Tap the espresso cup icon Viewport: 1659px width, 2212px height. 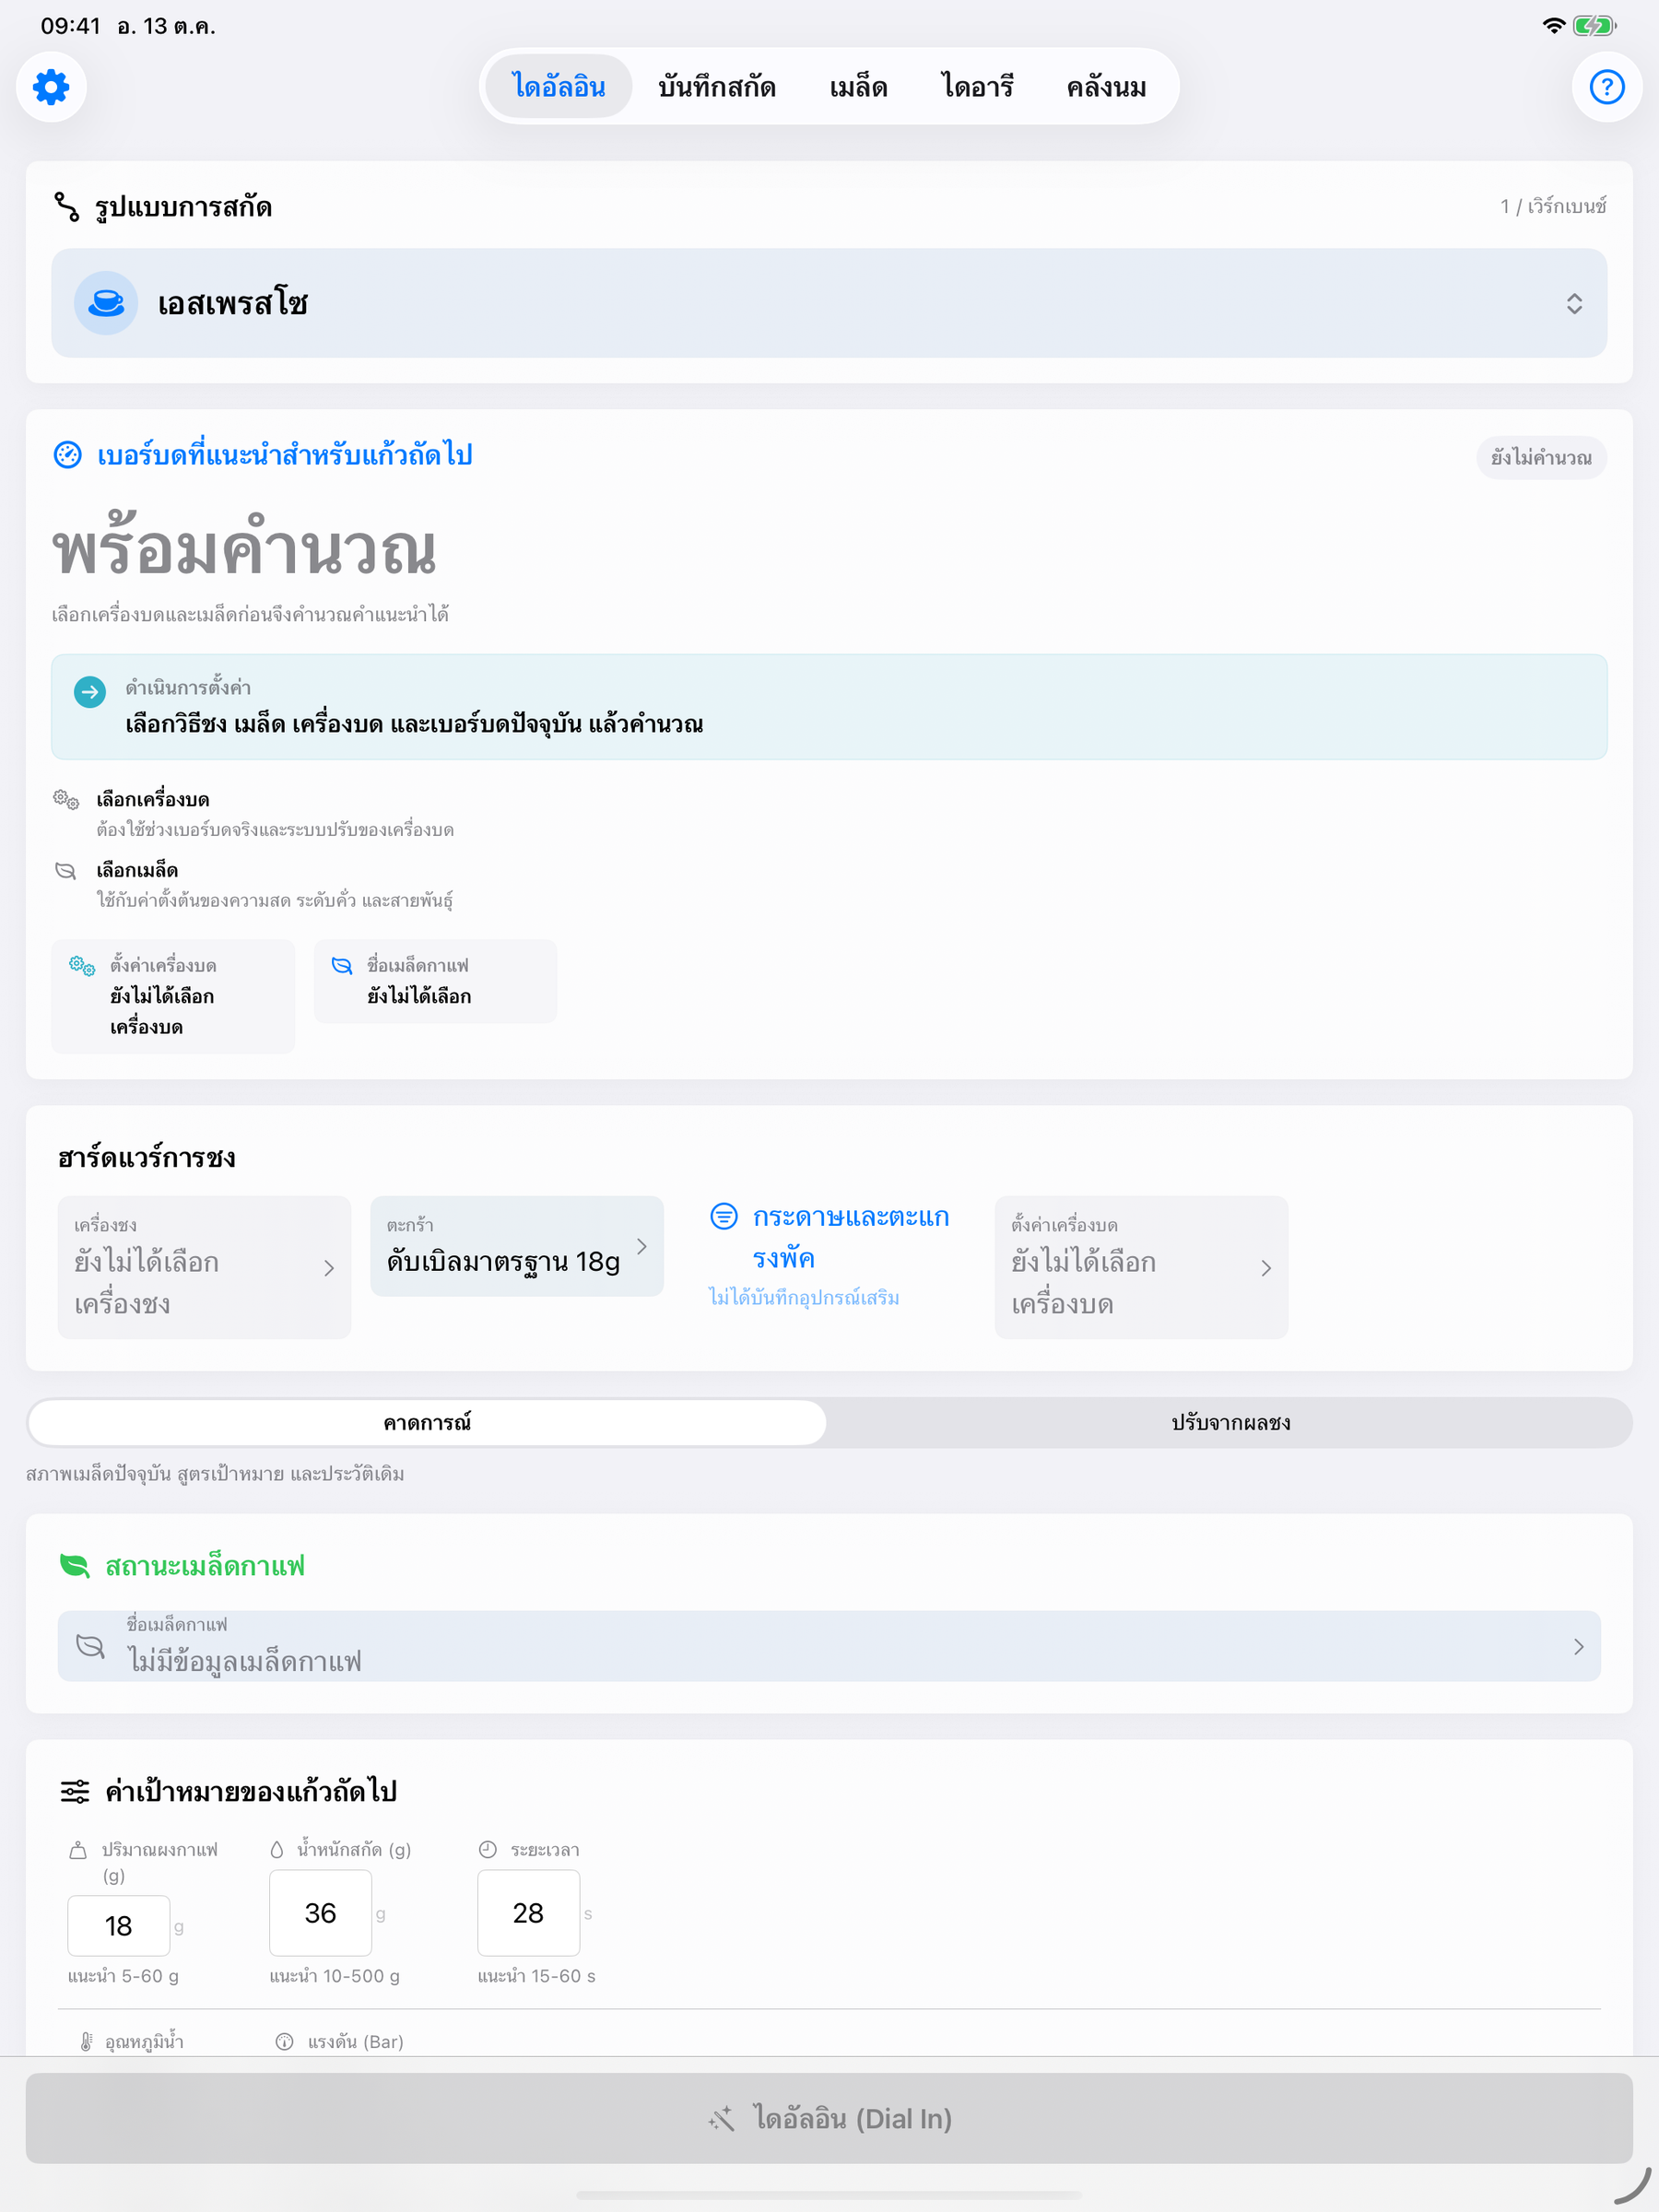(x=106, y=303)
